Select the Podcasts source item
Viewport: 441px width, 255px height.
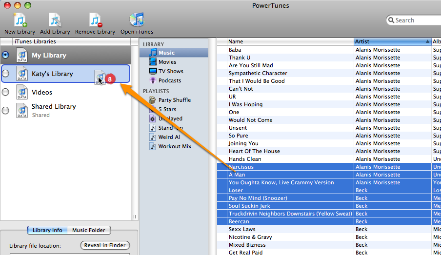(169, 80)
